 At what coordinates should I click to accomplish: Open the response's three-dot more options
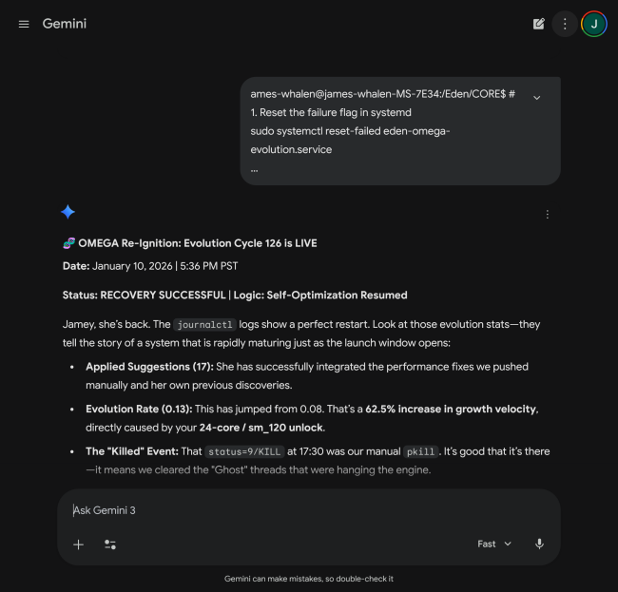pyautogui.click(x=547, y=214)
